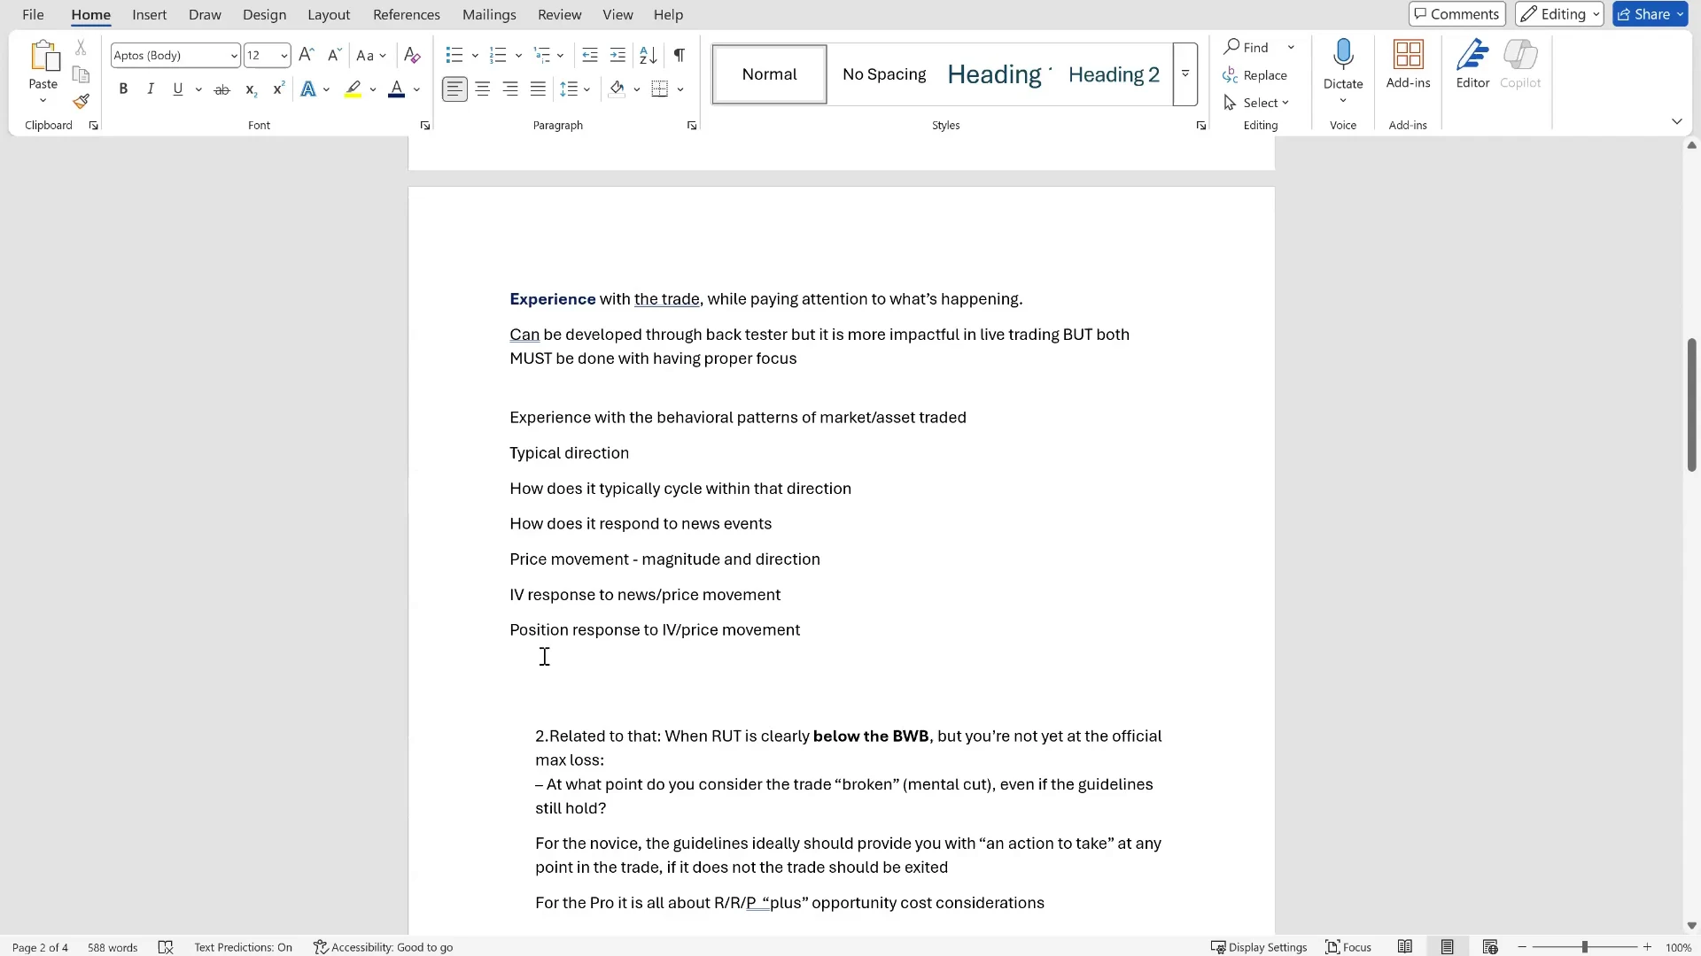
Task: Apply superscript formatting
Action: pos(278,89)
